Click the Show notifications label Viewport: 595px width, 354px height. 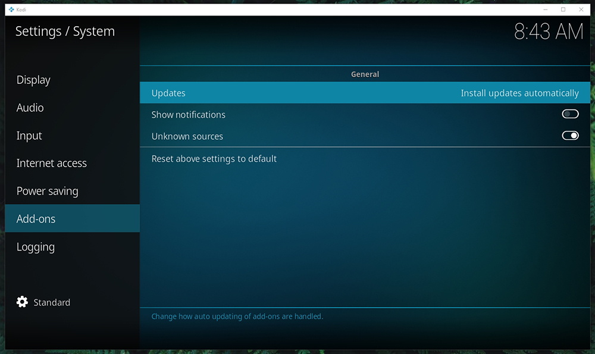pyautogui.click(x=188, y=115)
